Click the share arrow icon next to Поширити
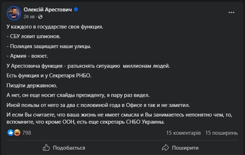The width and height of the screenshot is (245, 155). pyautogui.click(x=165, y=148)
